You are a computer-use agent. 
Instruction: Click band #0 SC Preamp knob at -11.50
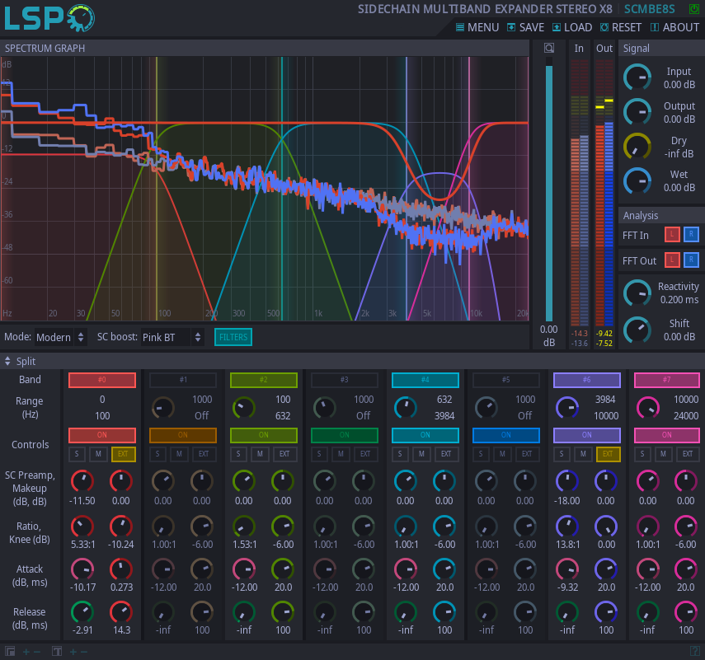(82, 482)
